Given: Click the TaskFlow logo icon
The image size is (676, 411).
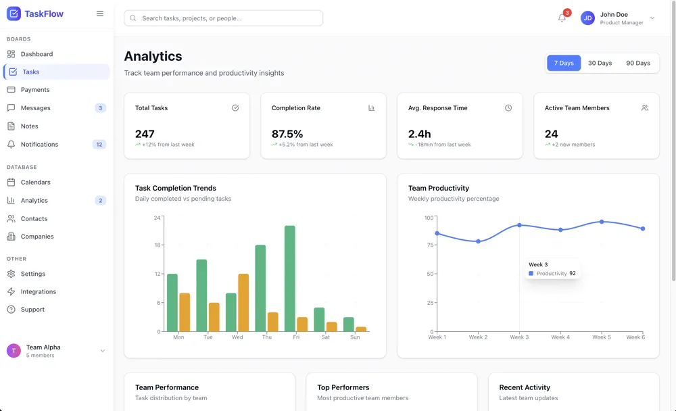Looking at the screenshot, I should coord(14,14).
